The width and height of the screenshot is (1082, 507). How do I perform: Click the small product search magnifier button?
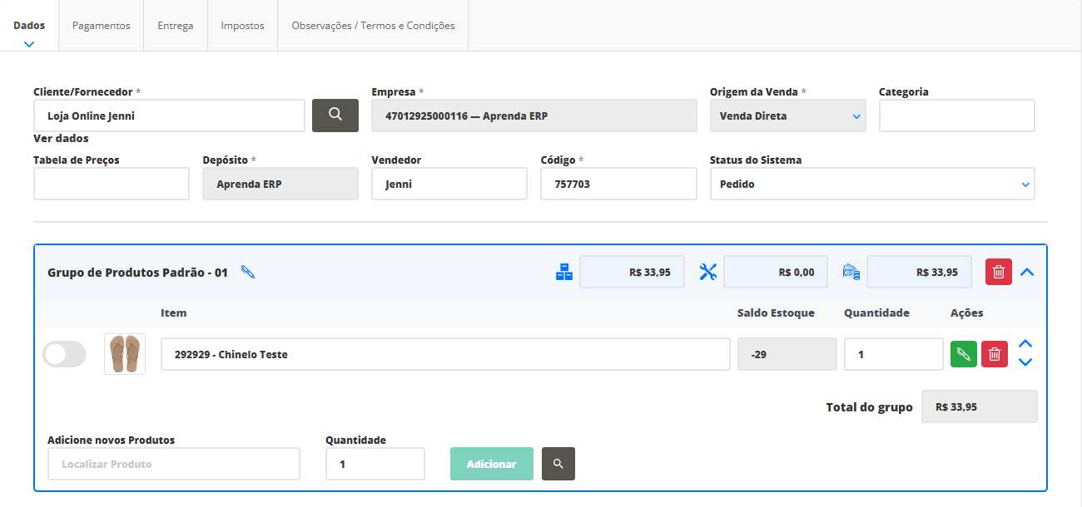coord(558,464)
